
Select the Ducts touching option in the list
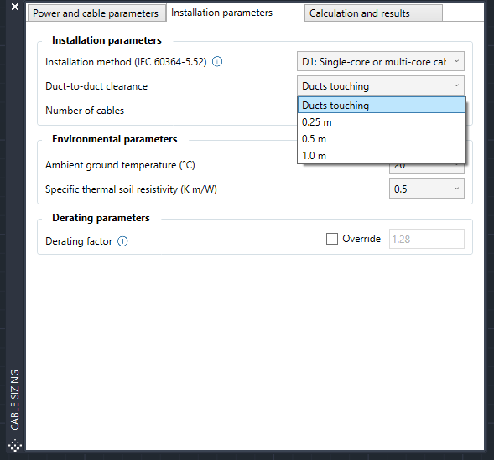382,105
